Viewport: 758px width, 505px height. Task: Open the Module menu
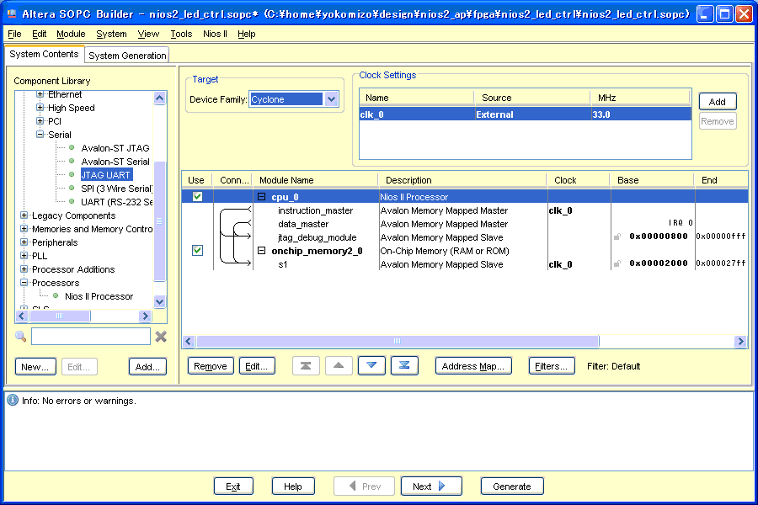pos(71,34)
